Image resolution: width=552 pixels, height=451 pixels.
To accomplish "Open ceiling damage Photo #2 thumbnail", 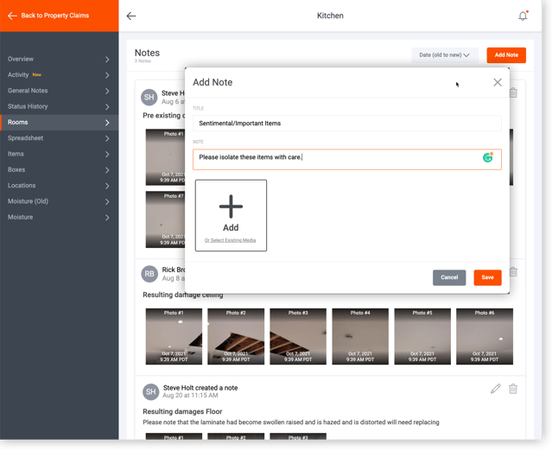I will [236, 337].
